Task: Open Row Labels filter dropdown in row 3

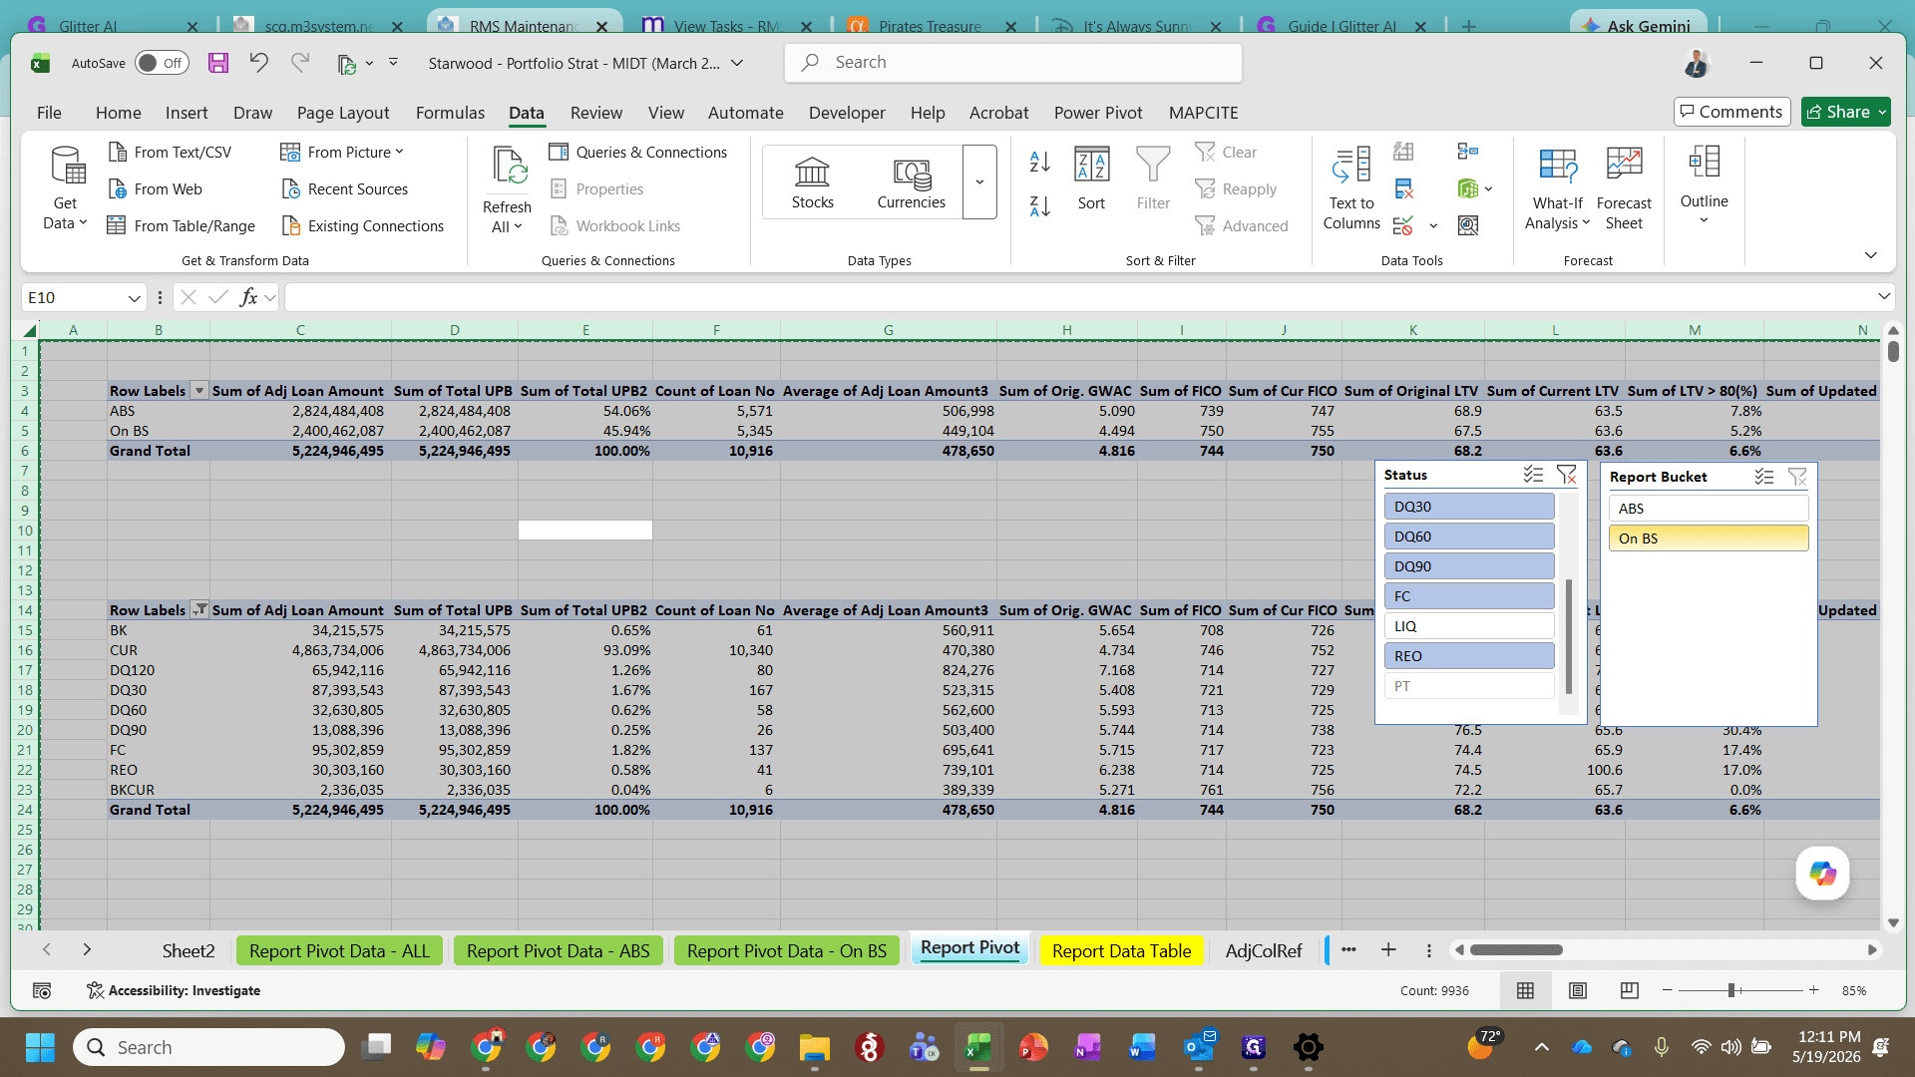Action: pos(198,391)
